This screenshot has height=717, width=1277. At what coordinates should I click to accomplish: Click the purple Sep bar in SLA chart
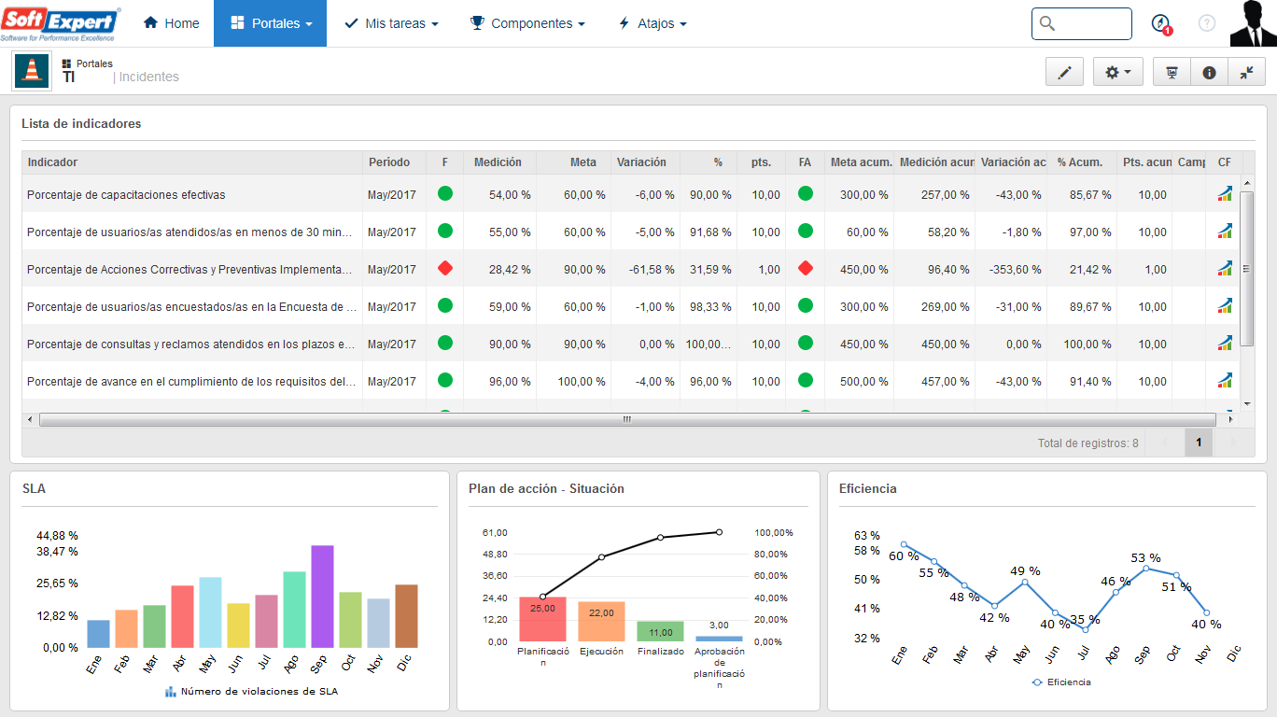point(322,597)
